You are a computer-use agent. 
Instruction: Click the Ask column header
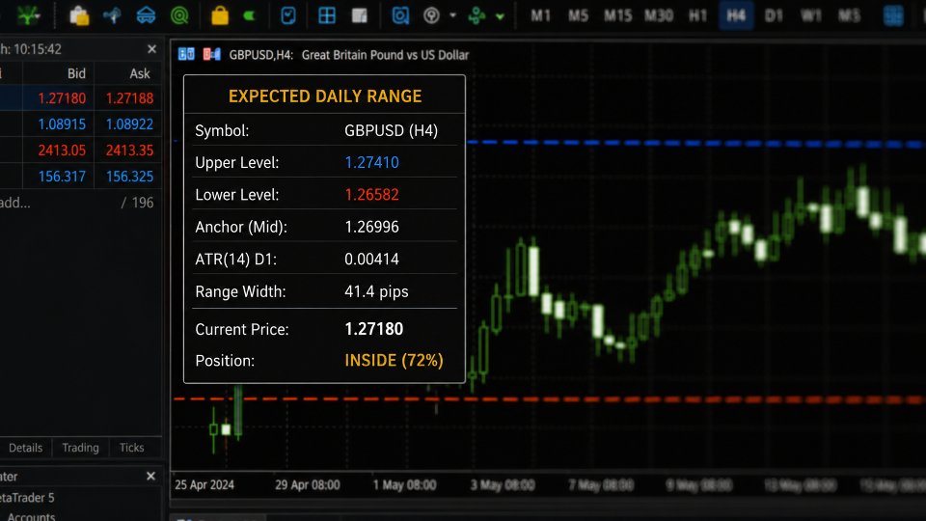[x=139, y=73]
